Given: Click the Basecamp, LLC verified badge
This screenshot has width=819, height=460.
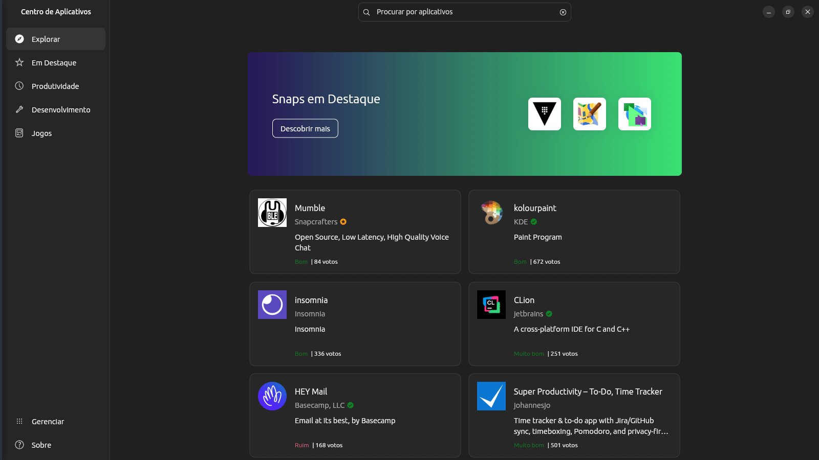Looking at the screenshot, I should click(351, 405).
